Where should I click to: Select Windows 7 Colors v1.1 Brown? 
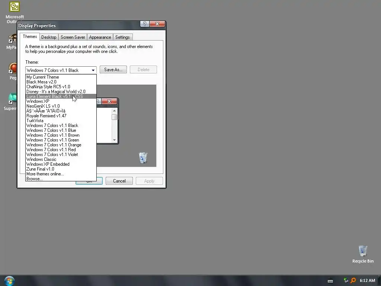click(x=61, y=135)
